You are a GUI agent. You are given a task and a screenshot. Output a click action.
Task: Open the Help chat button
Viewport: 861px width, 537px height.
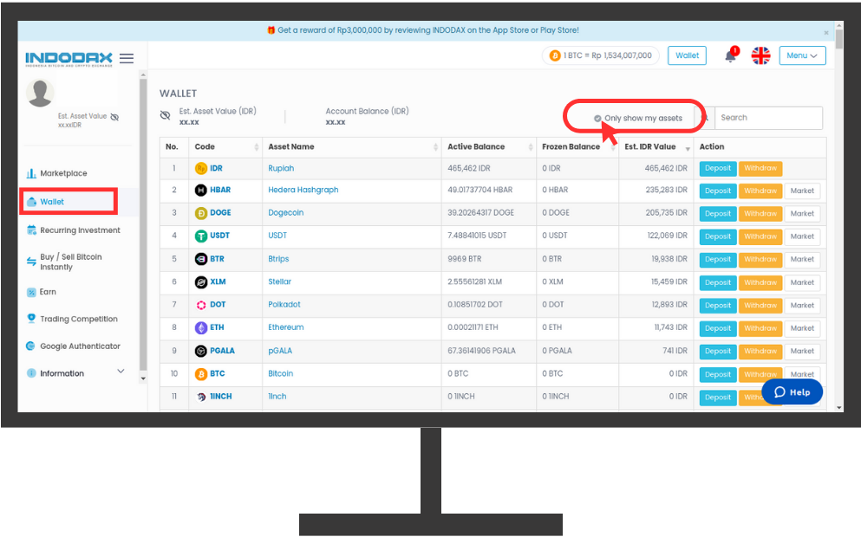point(792,392)
